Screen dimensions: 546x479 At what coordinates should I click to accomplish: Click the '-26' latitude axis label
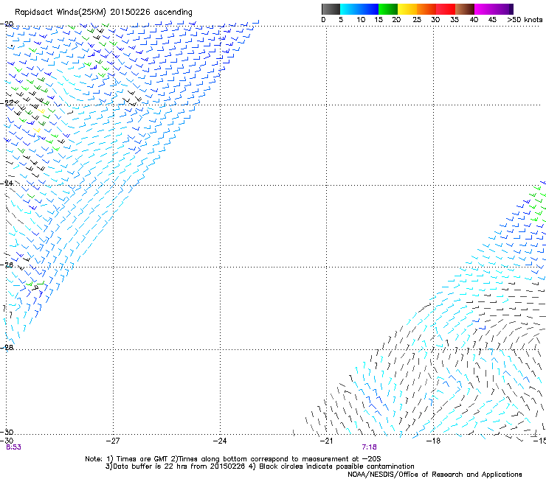[7, 265]
